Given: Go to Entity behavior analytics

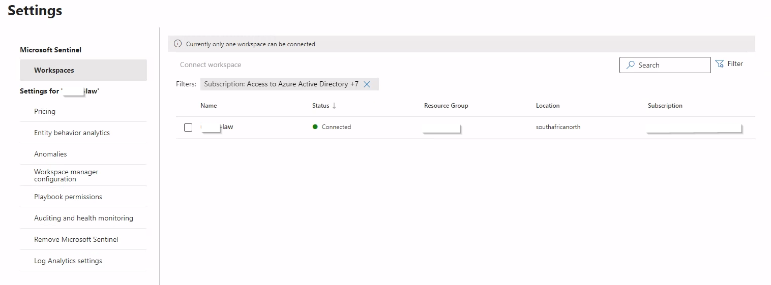Looking at the screenshot, I should pyautogui.click(x=72, y=133).
